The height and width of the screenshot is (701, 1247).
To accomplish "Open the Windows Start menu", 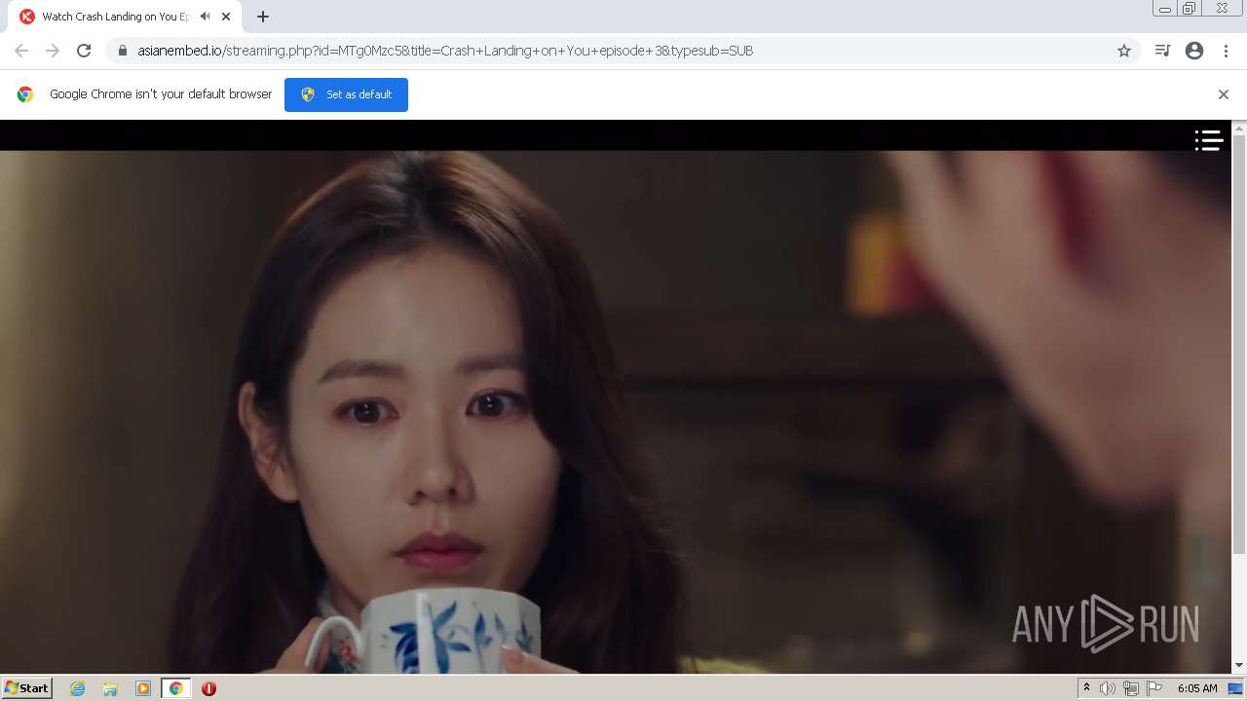I will (x=27, y=688).
